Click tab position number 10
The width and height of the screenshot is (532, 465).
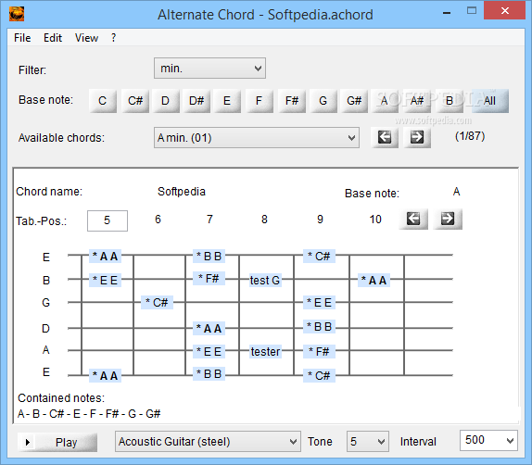[x=375, y=220]
